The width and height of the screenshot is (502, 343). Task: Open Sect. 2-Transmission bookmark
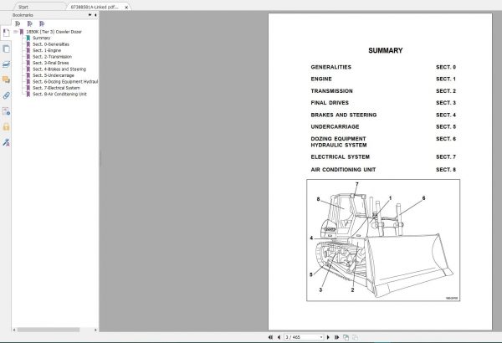[52, 57]
